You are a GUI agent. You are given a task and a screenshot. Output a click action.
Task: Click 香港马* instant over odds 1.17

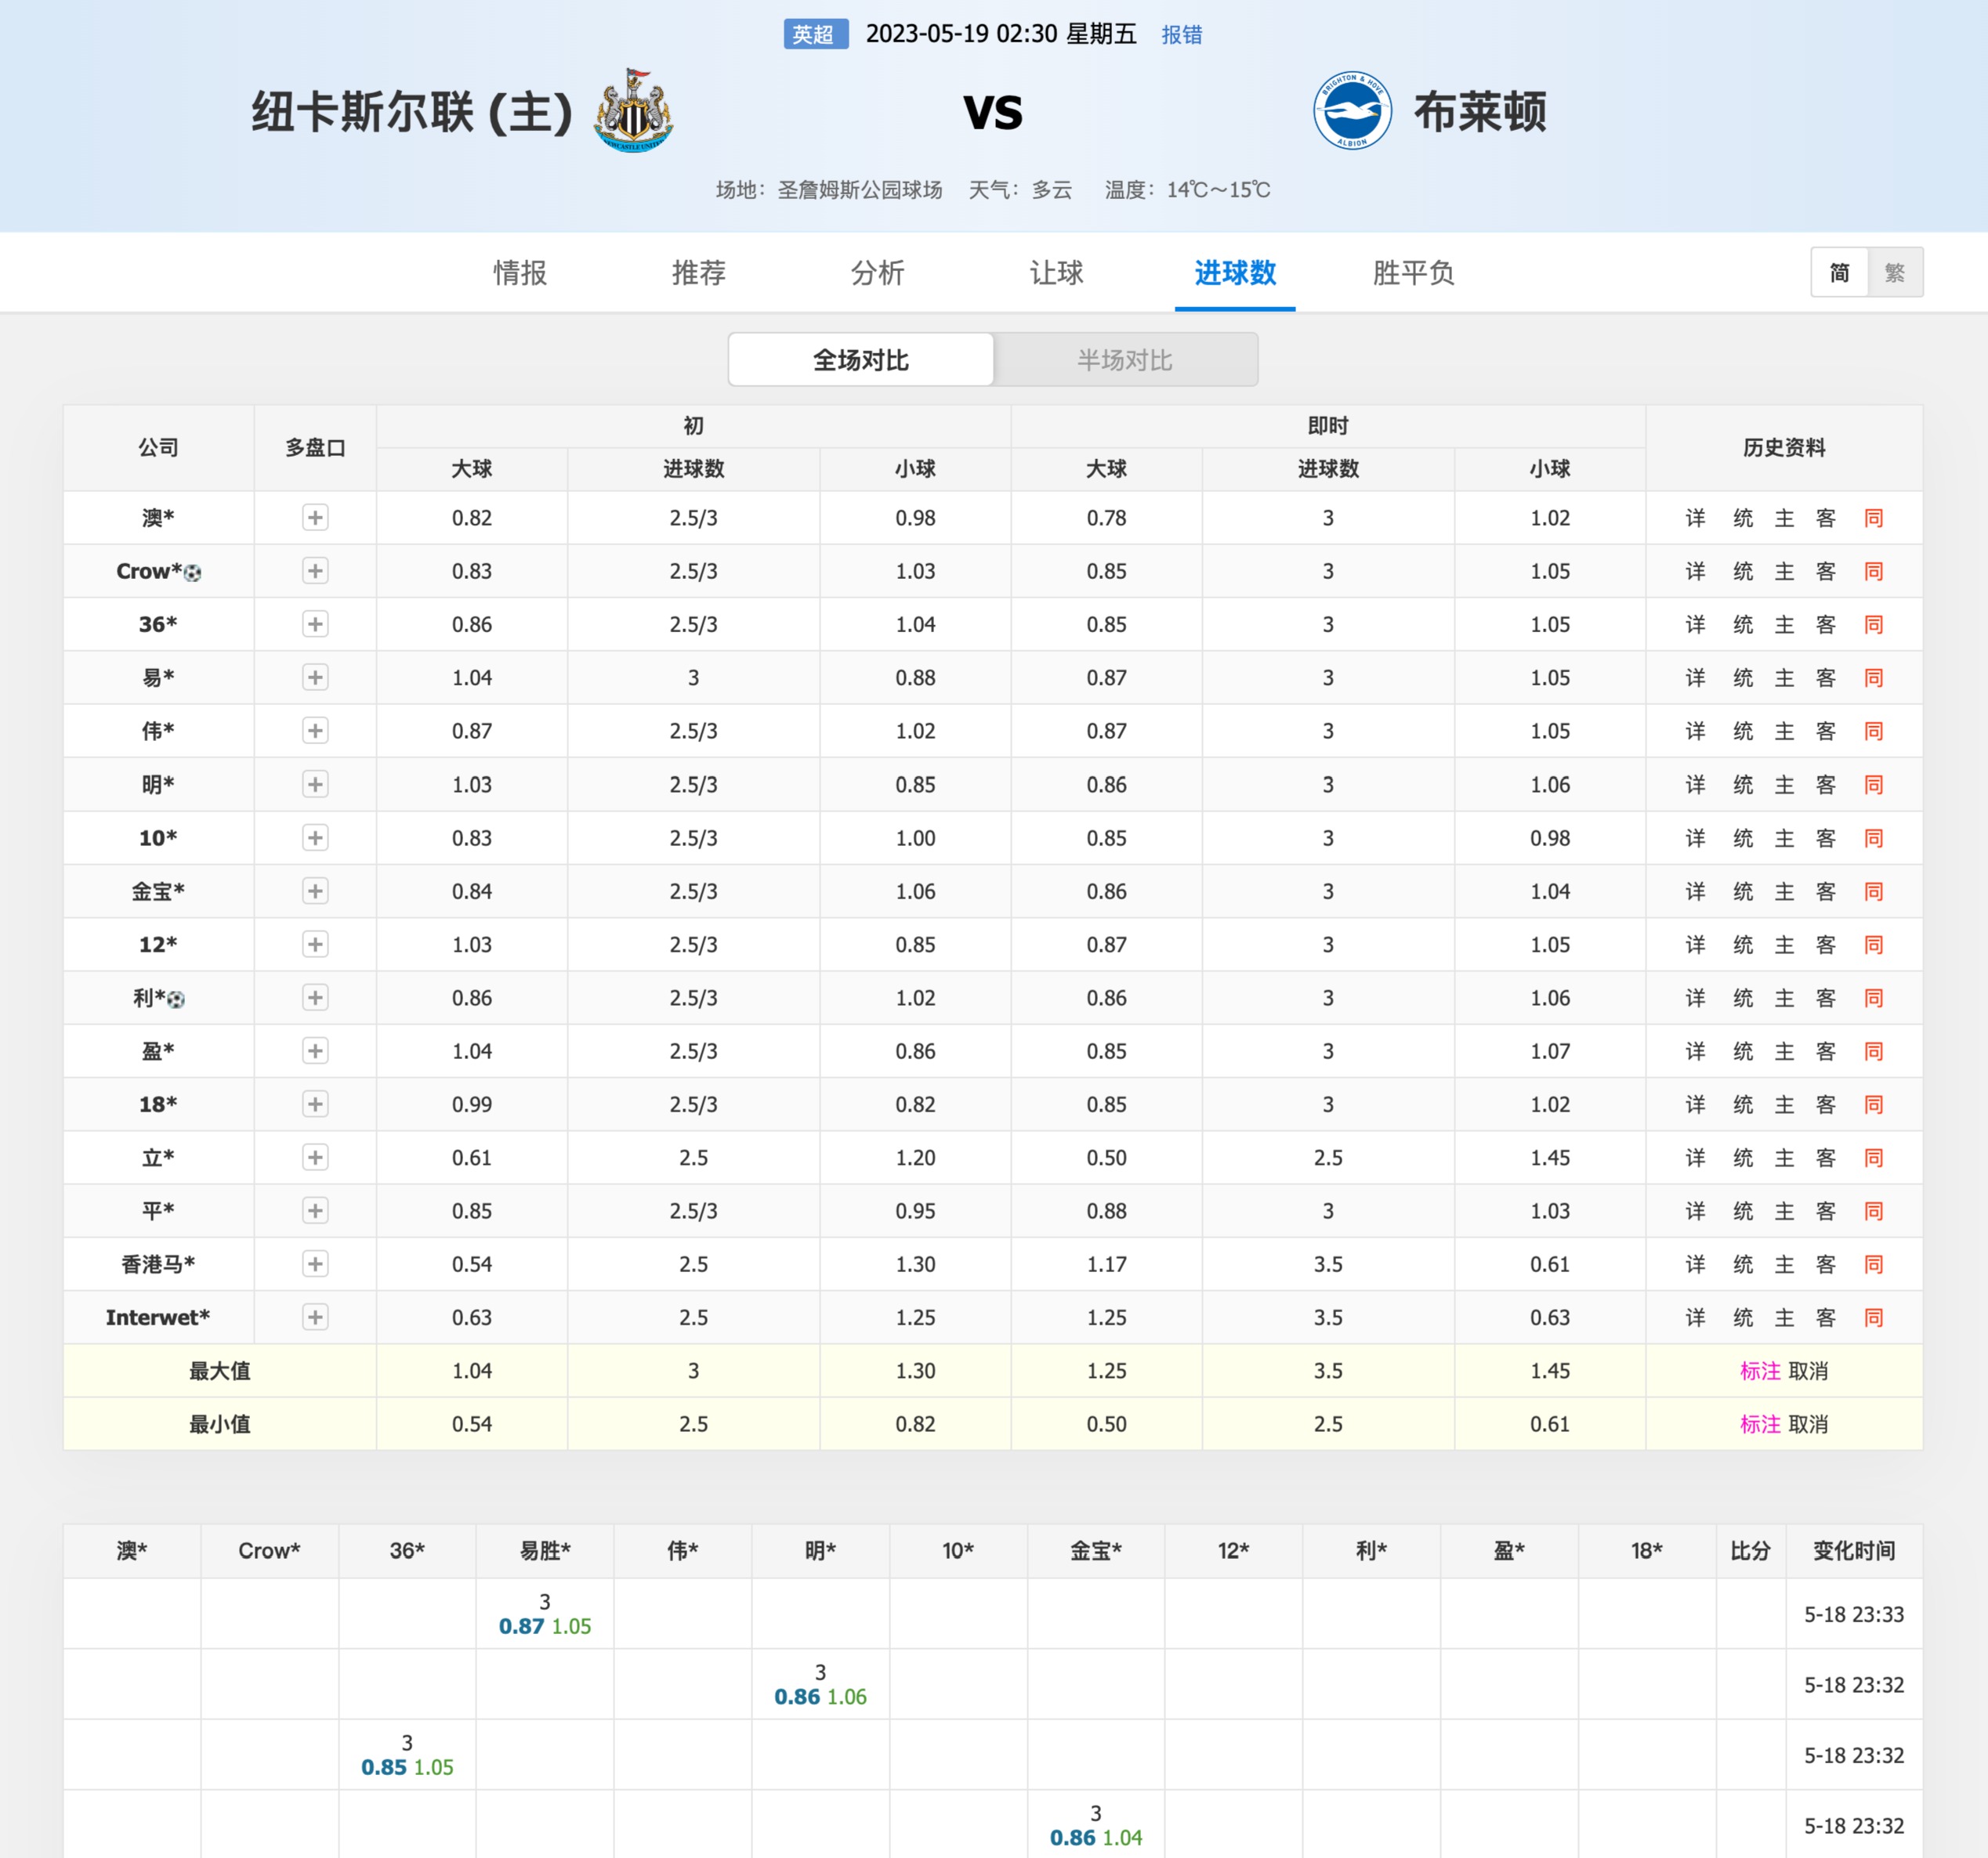pos(1106,1264)
